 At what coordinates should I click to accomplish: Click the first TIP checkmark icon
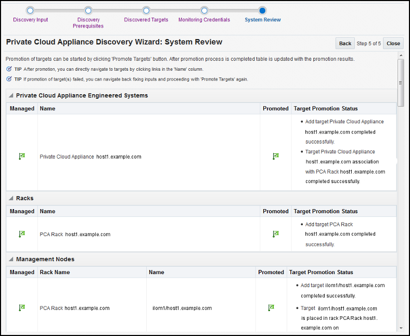coord(9,69)
